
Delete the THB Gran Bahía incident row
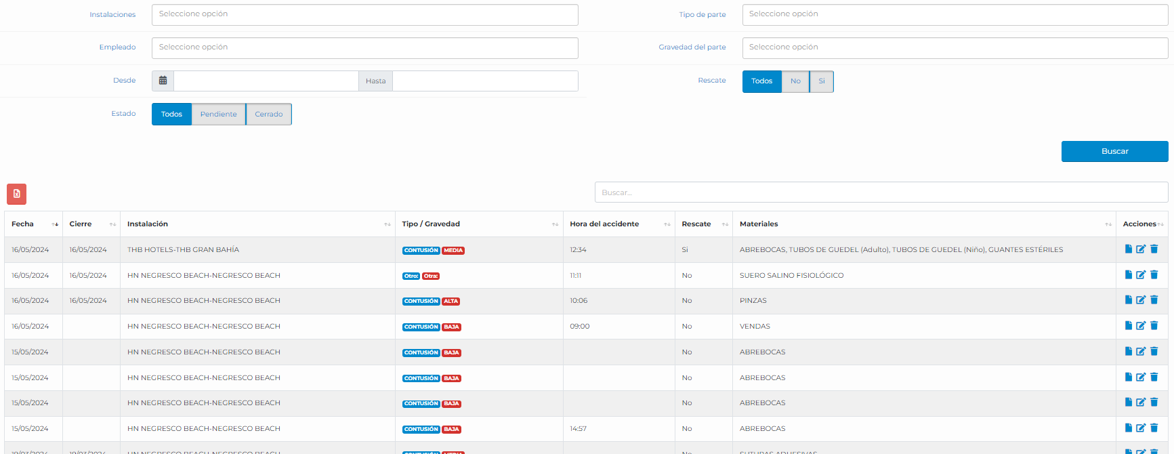point(1154,249)
